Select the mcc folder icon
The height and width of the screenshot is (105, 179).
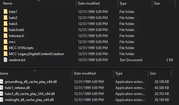5,42
